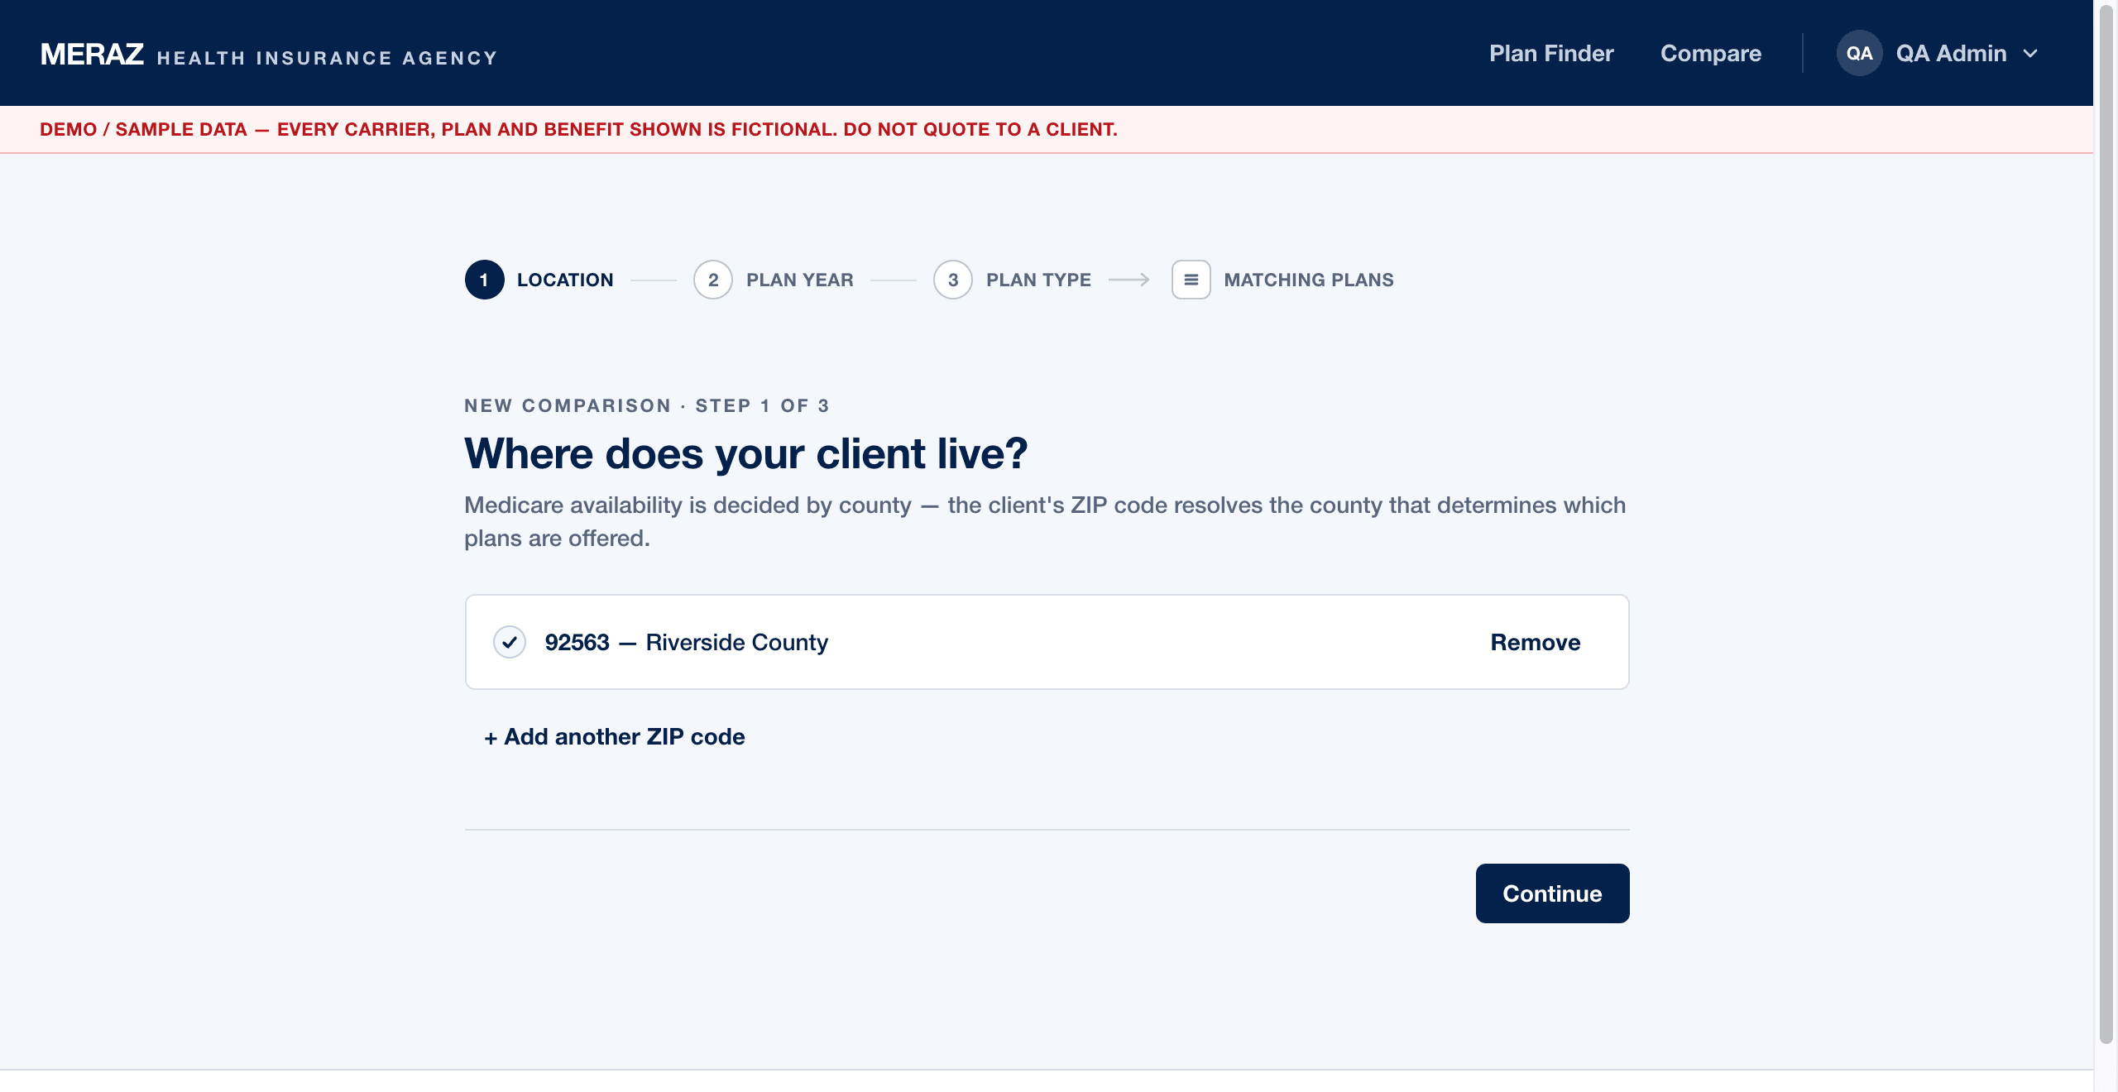Add another ZIP code
This screenshot has height=1092, width=2118.
click(x=614, y=736)
